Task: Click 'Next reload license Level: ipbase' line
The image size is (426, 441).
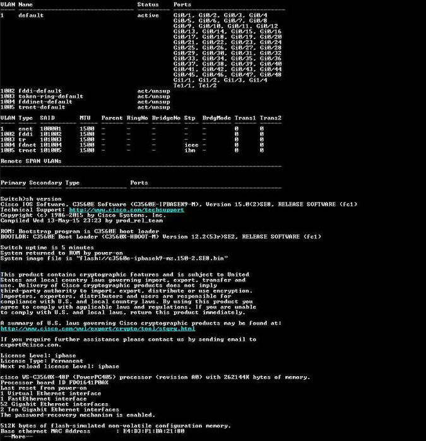Action: [x=60, y=367]
